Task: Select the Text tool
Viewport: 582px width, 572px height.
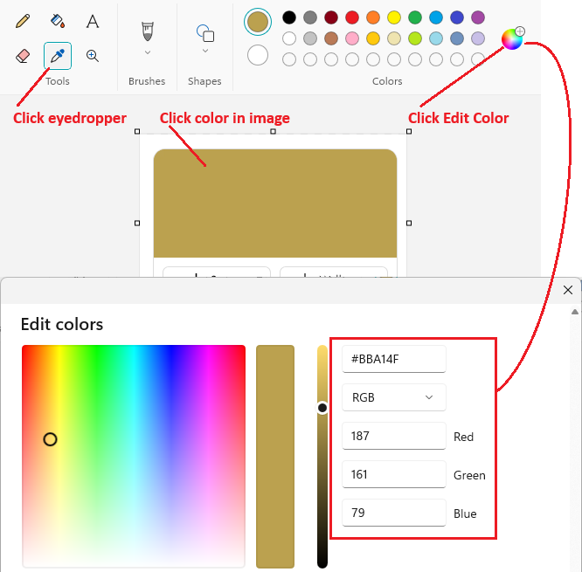Action: 93,21
